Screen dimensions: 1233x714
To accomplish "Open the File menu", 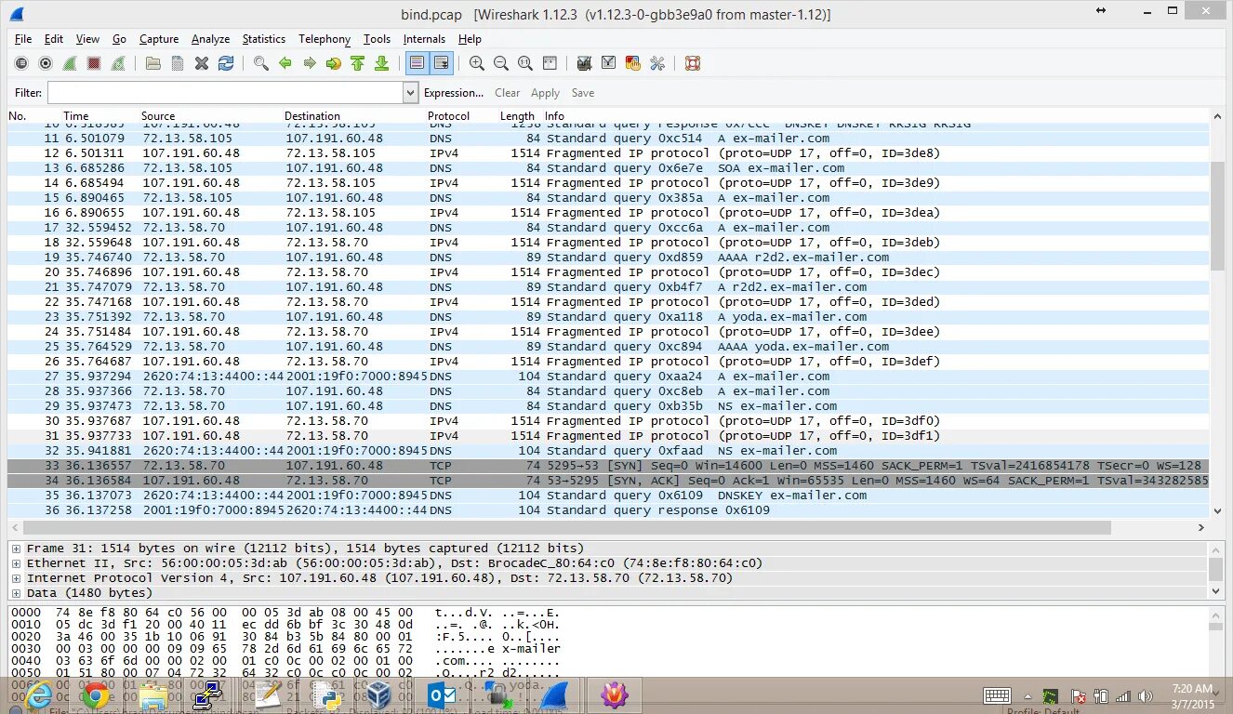I will 23,39.
